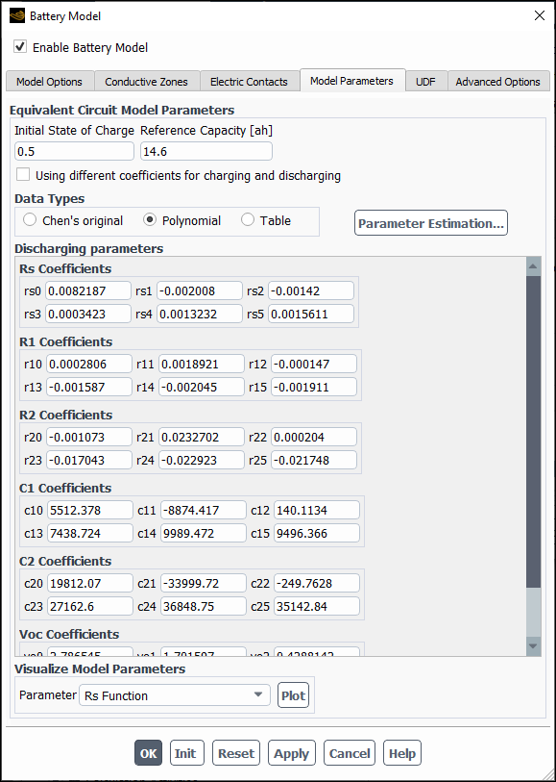Open Help for the Battery Model
Image resolution: width=556 pixels, height=782 pixels.
pyautogui.click(x=401, y=753)
